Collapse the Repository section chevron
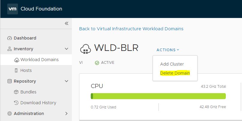242x121 pixels. [x=66, y=81]
